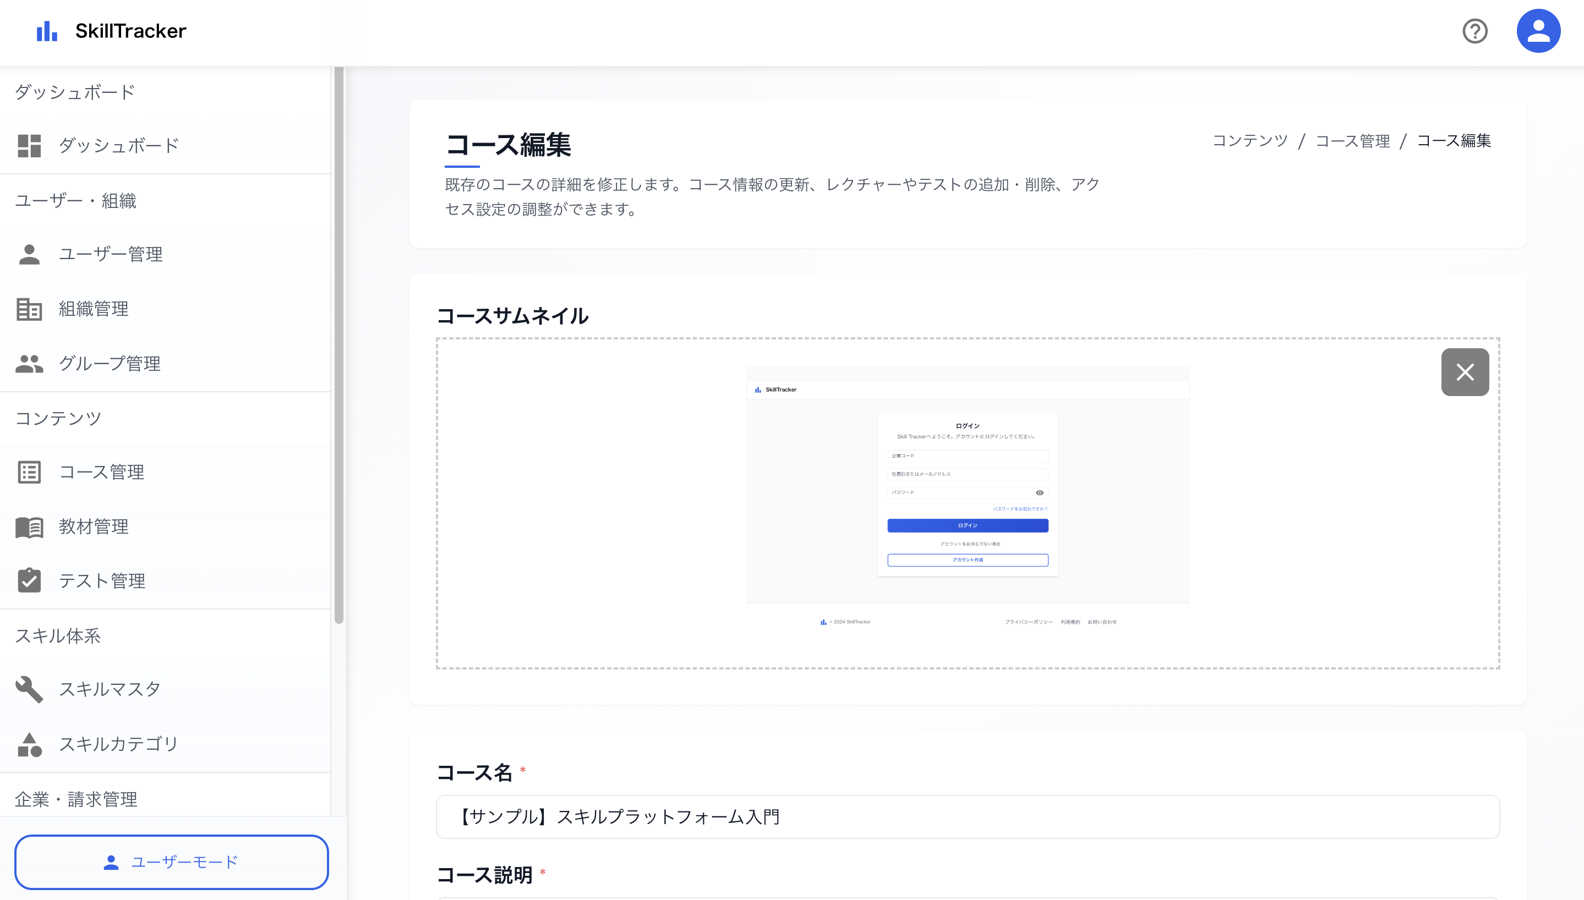Click the テスト管理 checkmark icon
The width and height of the screenshot is (1584, 900).
pos(29,581)
